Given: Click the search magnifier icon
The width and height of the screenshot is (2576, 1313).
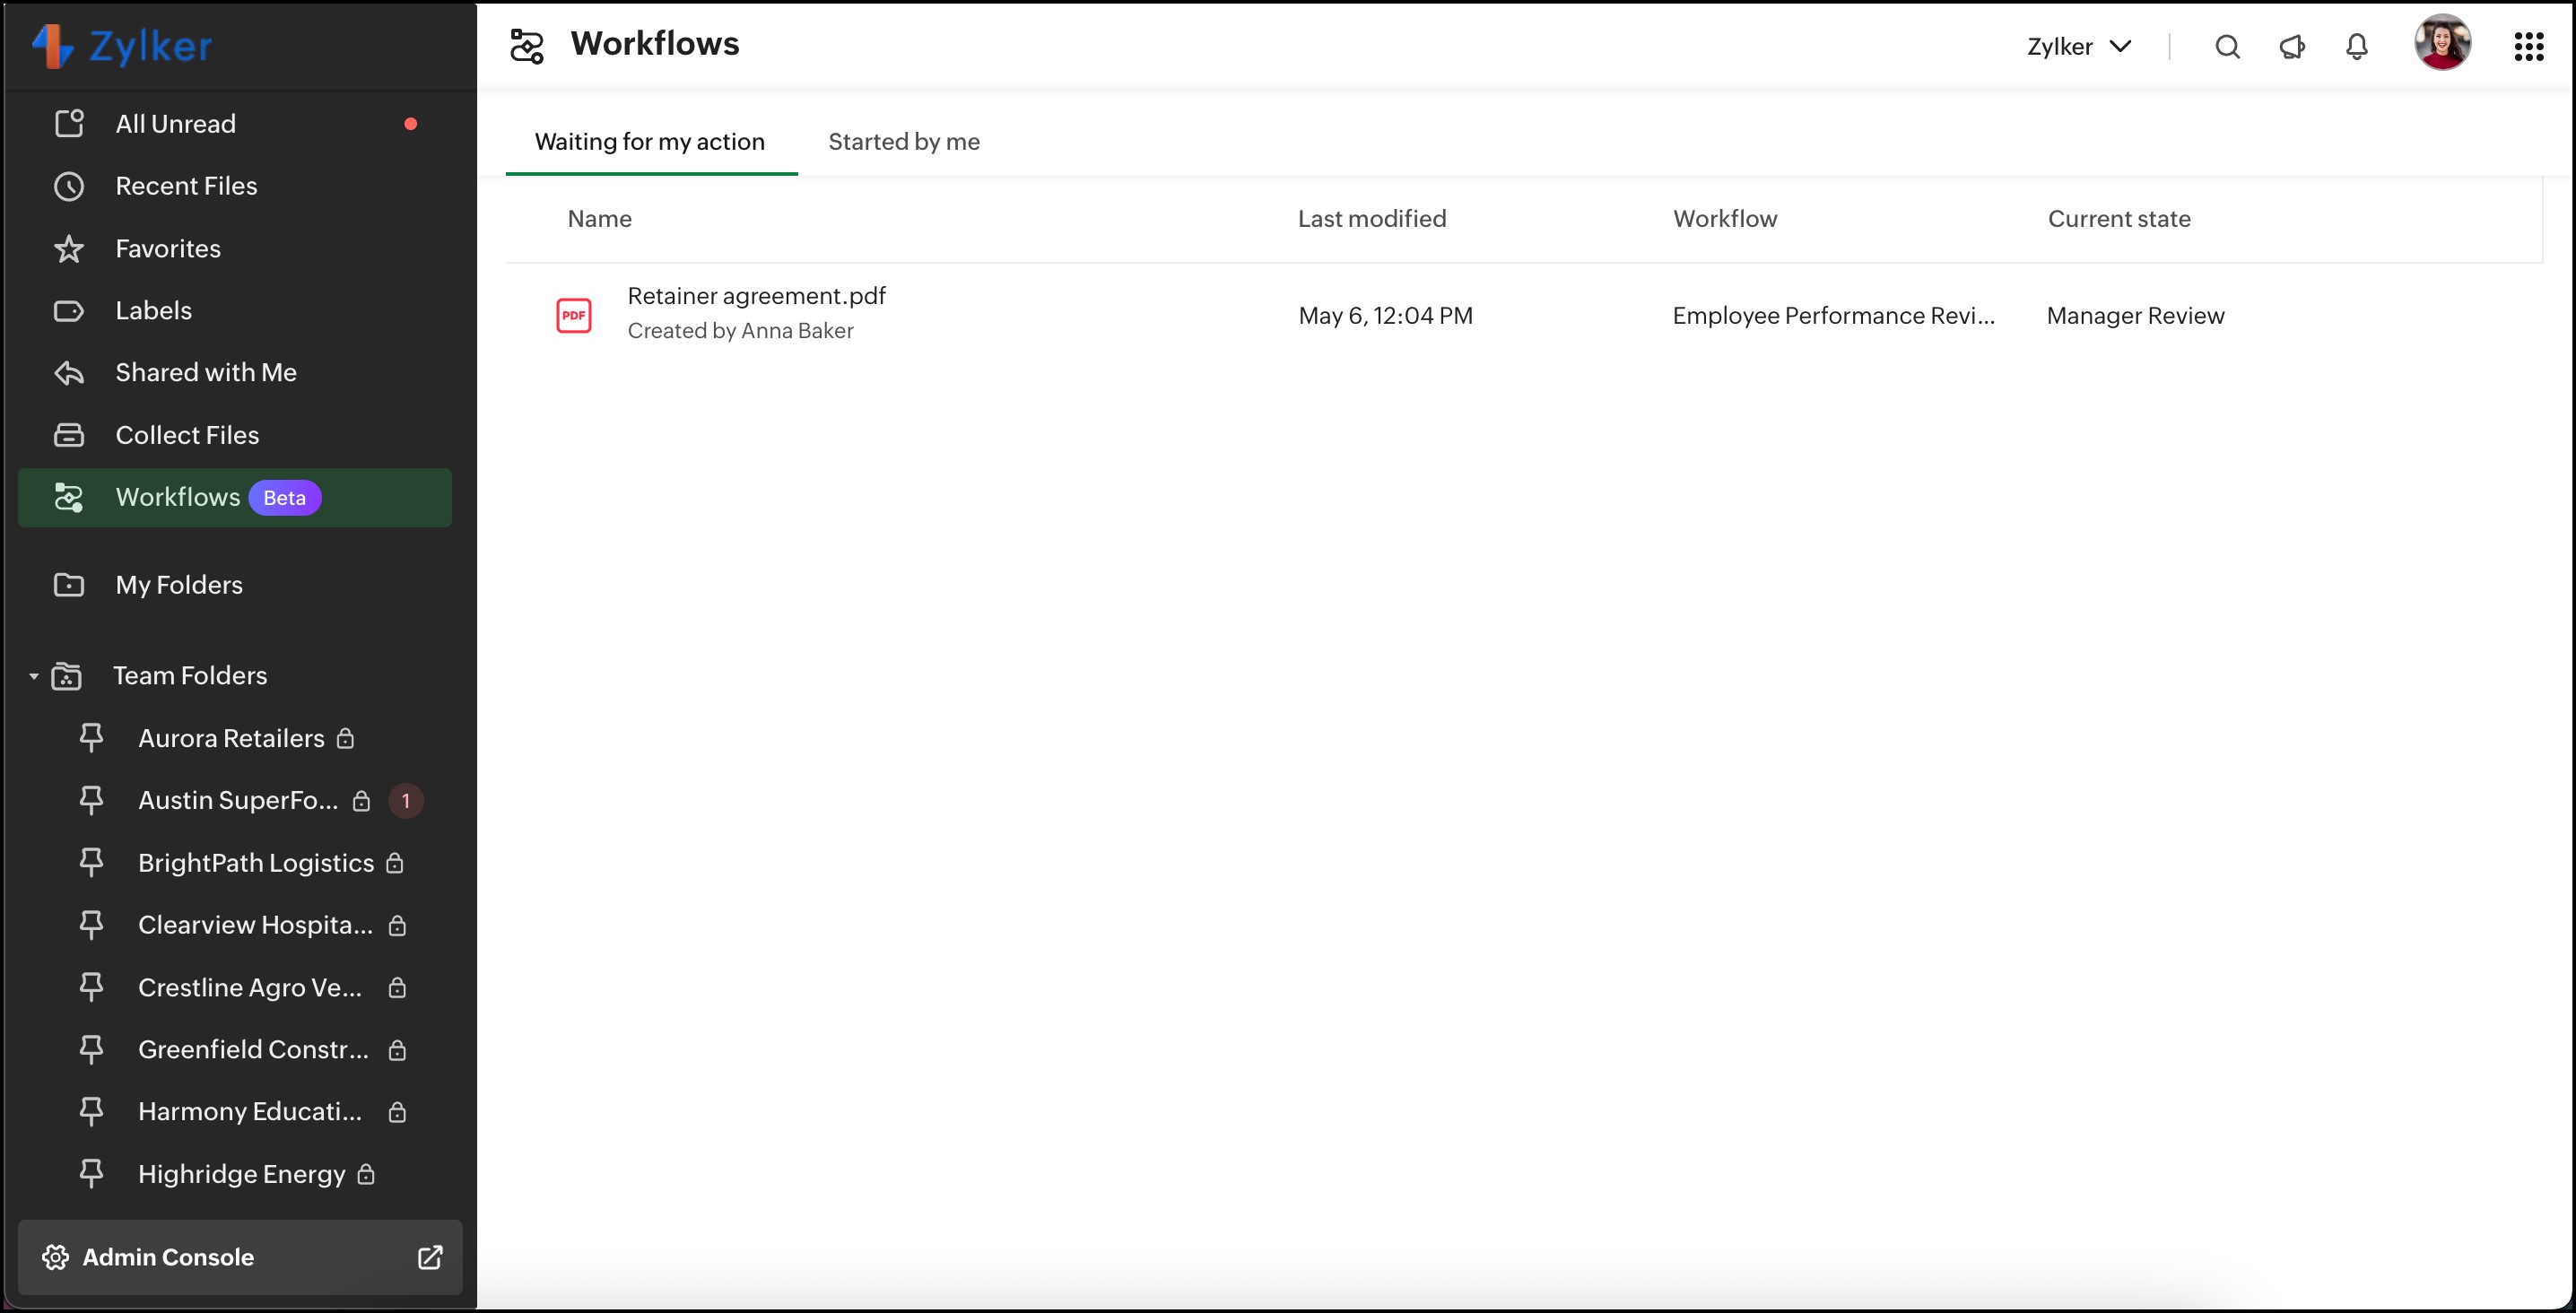Looking at the screenshot, I should pos(2227,47).
